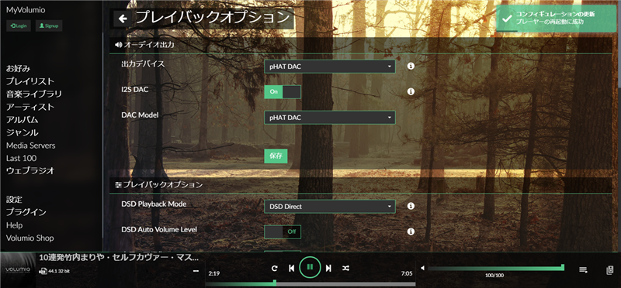Turn off the I2S DAC switch

pyautogui.click(x=283, y=91)
